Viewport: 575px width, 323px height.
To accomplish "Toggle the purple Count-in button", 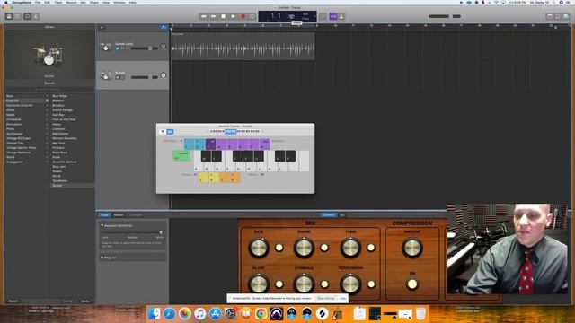I will click(333, 16).
